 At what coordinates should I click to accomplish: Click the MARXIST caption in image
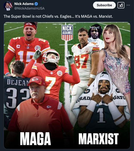98,139
